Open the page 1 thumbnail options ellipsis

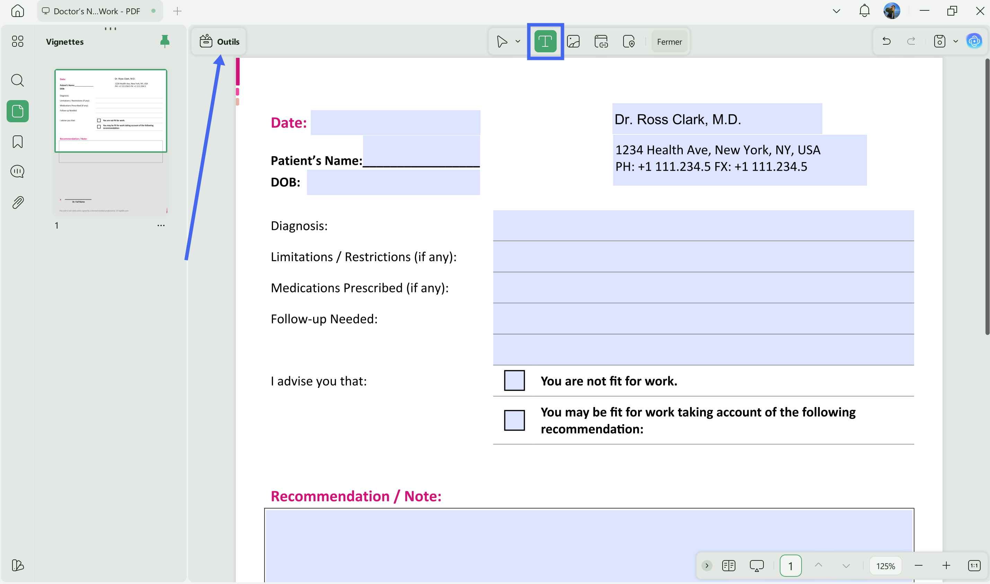[161, 225]
